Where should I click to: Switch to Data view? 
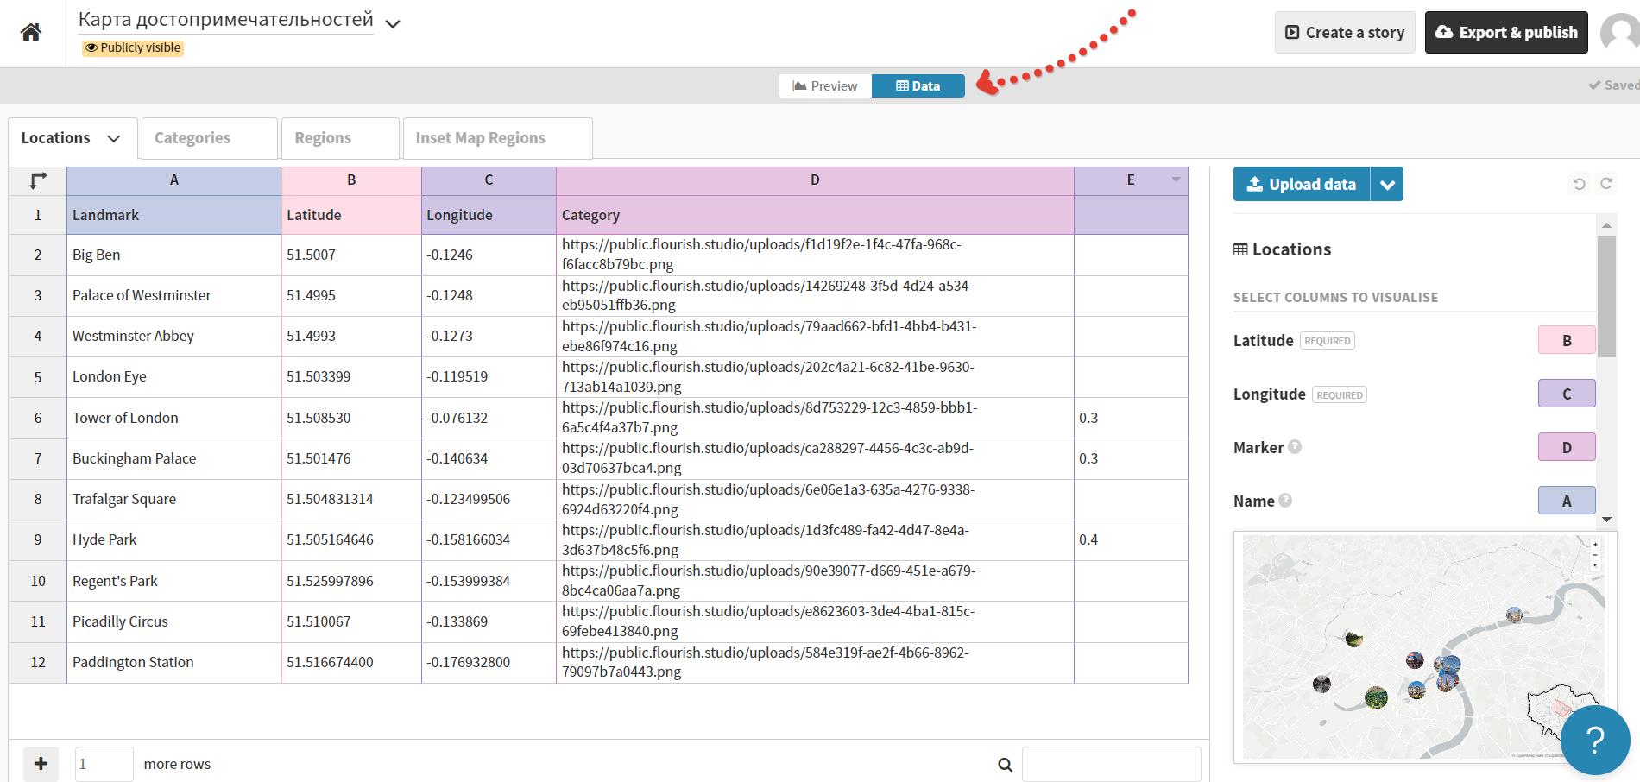click(918, 86)
